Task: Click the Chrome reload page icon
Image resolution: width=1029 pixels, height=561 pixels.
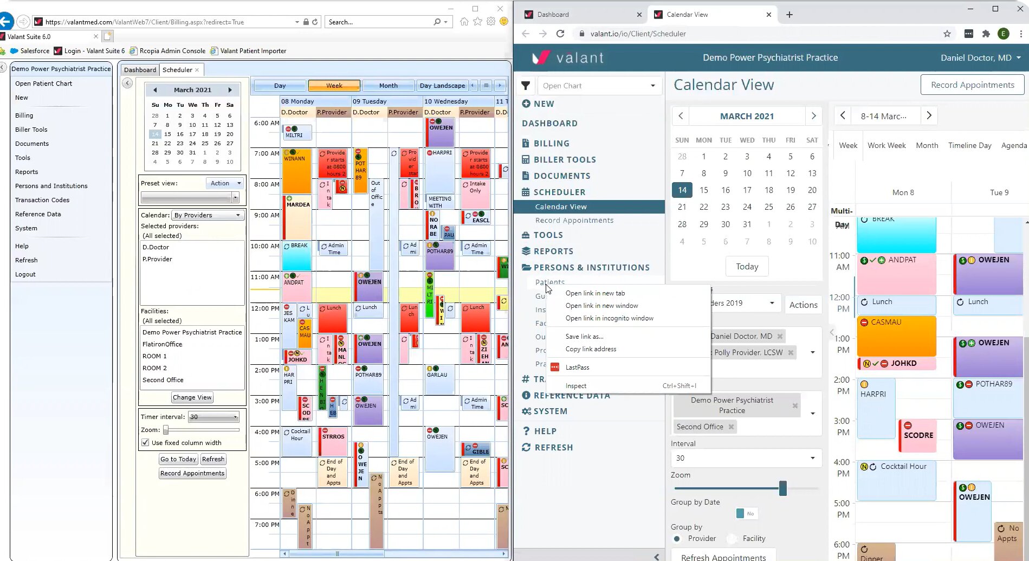Action: click(x=560, y=34)
